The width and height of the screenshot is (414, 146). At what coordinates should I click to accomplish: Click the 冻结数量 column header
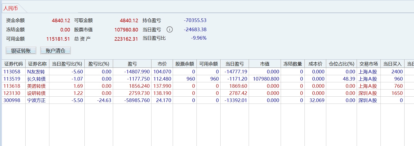click(x=293, y=64)
